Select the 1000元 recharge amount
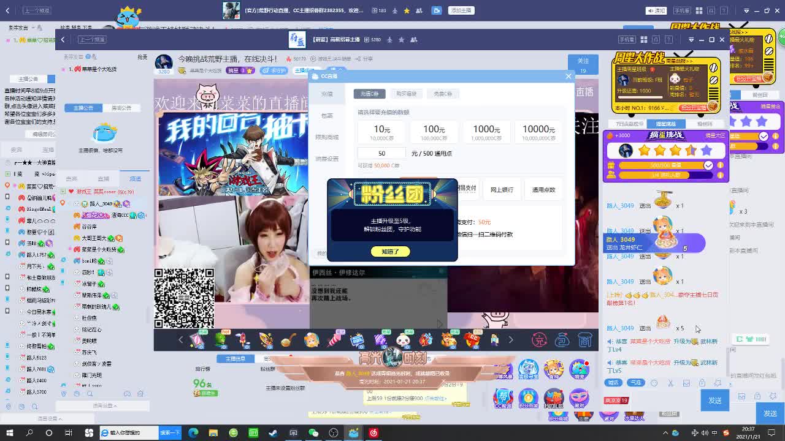785x441 pixels. (x=486, y=132)
